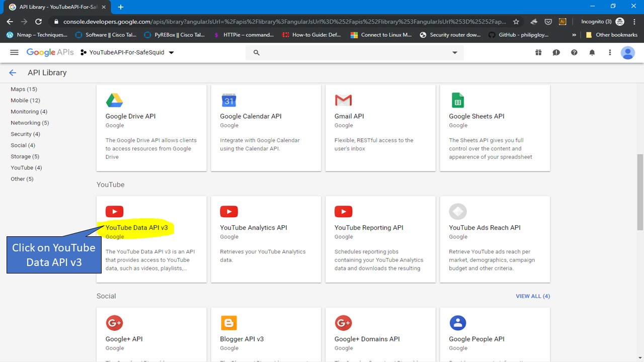Click the browser address bar URL
Image resolution: width=644 pixels, height=362 pixels.
pyautogui.click(x=285, y=22)
